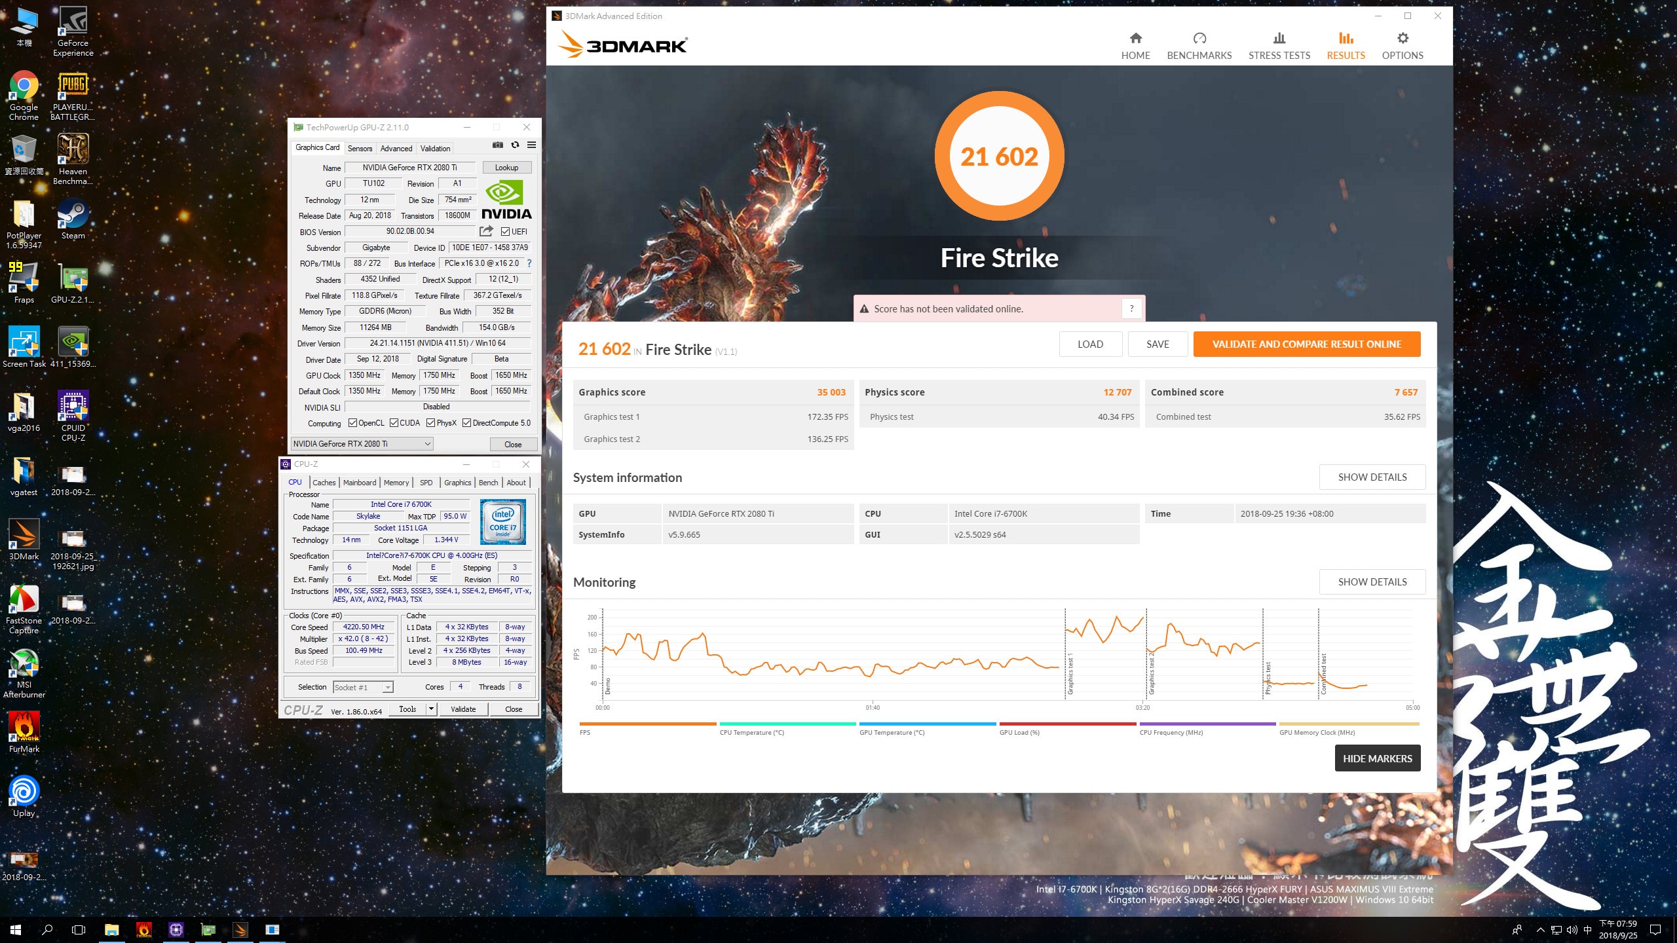1677x943 pixels.
Task: Open GeForce Experience desktop shortcut
Action: [x=73, y=31]
